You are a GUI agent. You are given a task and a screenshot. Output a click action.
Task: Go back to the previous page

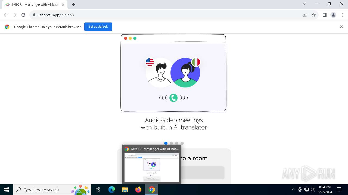click(6, 15)
